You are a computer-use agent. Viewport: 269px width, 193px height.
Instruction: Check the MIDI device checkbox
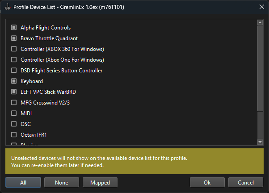click(x=14, y=113)
